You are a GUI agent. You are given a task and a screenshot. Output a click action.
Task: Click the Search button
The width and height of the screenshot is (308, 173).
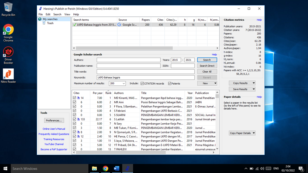[207, 60]
